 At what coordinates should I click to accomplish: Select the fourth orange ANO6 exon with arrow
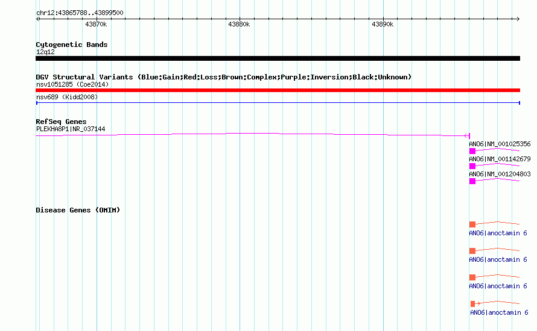tap(473, 304)
